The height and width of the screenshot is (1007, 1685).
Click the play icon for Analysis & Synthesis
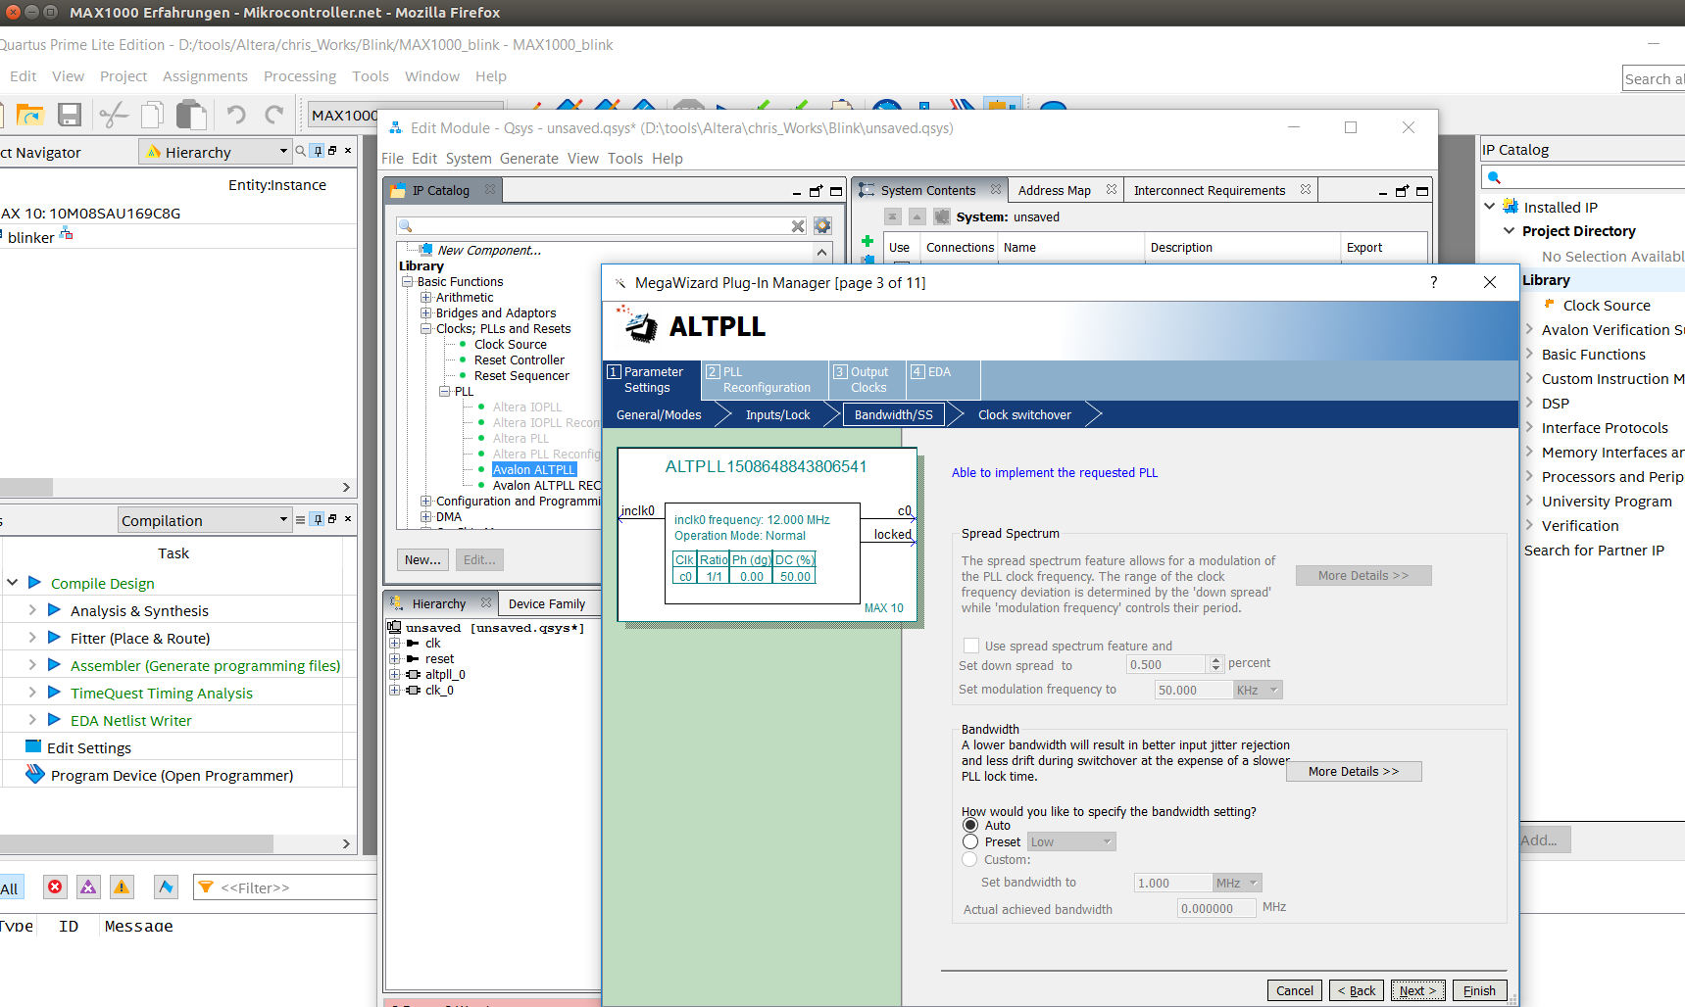tap(55, 610)
